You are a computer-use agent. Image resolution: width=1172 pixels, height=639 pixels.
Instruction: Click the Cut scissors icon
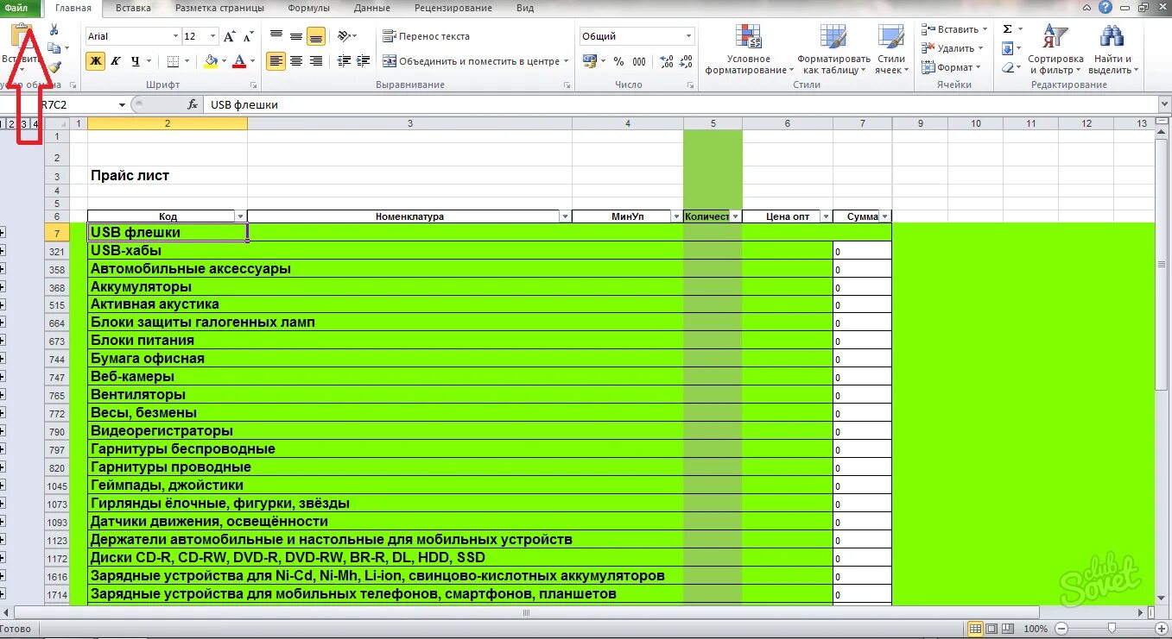click(x=54, y=30)
